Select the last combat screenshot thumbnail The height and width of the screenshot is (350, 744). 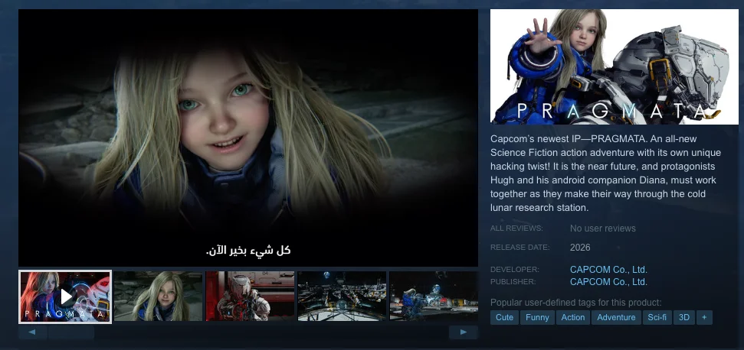tap(434, 296)
